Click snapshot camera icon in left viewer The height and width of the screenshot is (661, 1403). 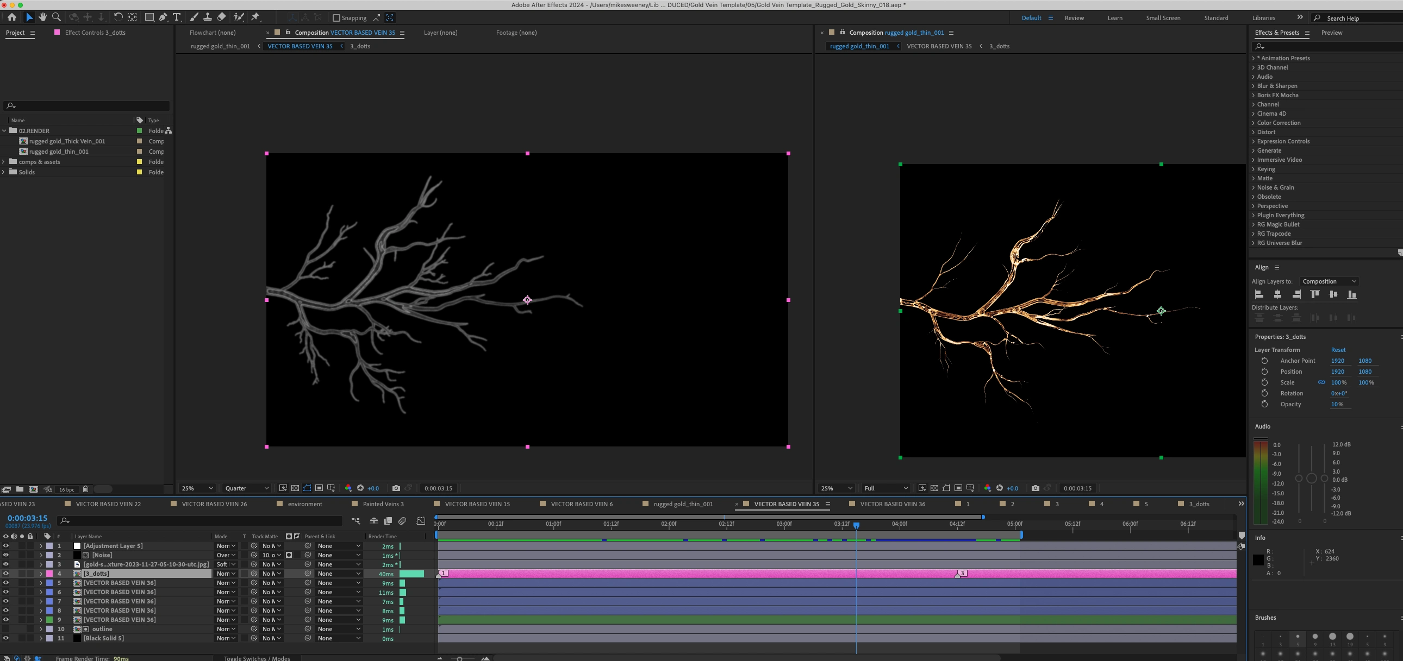point(396,488)
